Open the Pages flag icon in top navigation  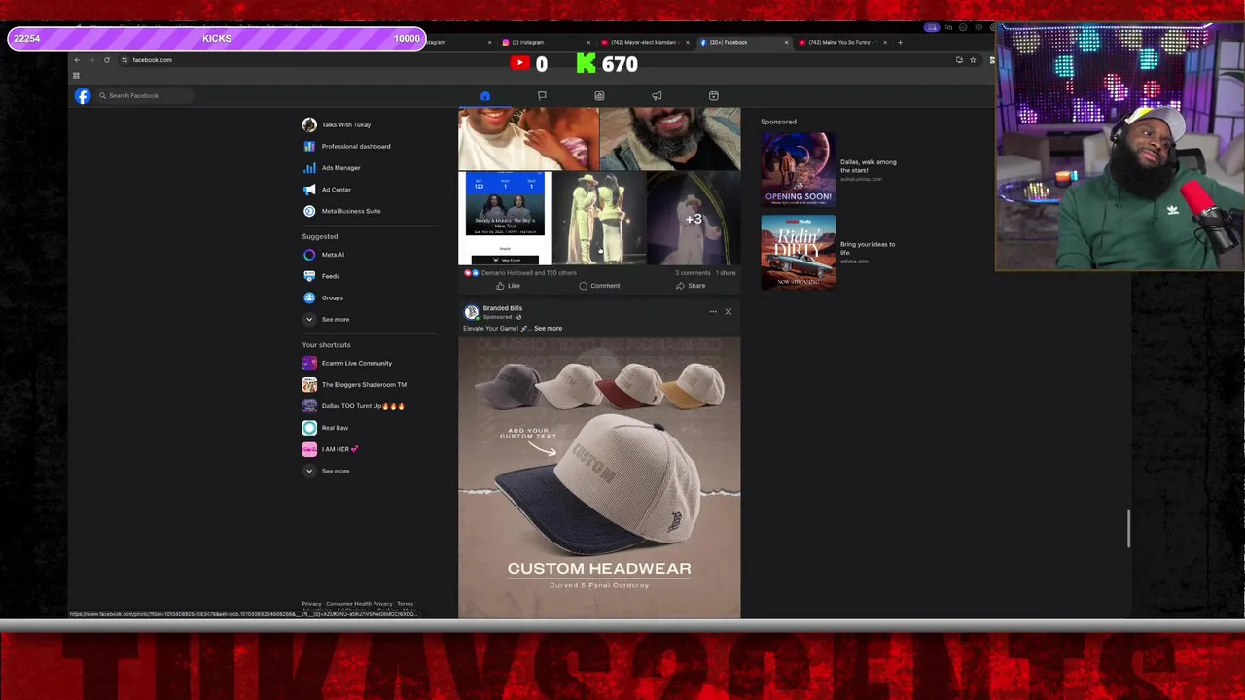coord(542,95)
